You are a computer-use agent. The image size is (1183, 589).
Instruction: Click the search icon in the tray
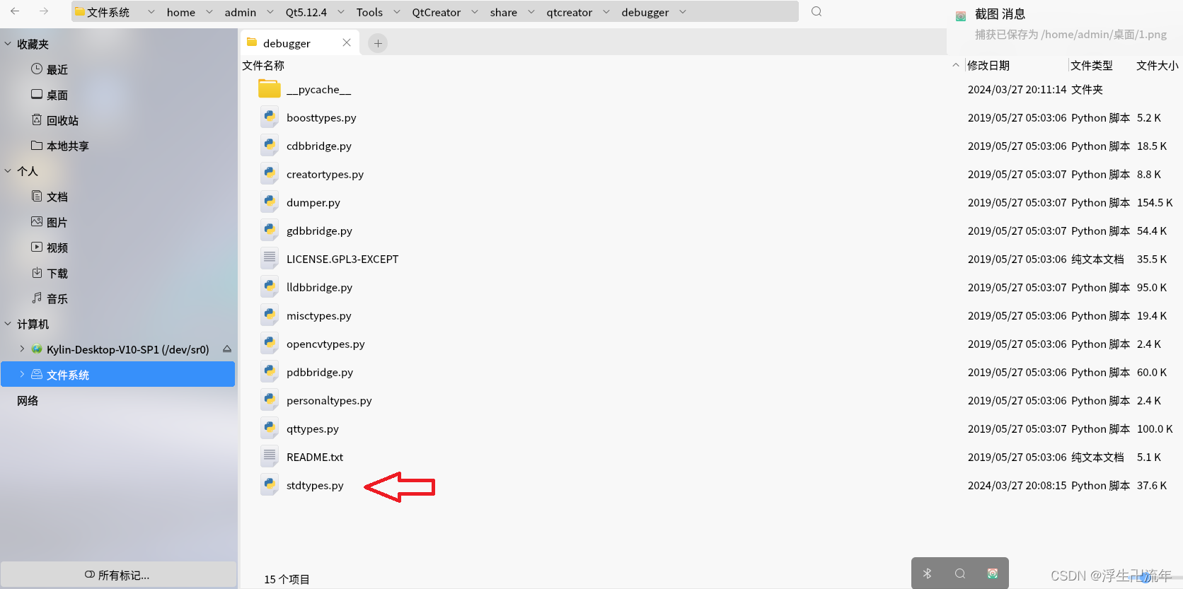point(960,573)
